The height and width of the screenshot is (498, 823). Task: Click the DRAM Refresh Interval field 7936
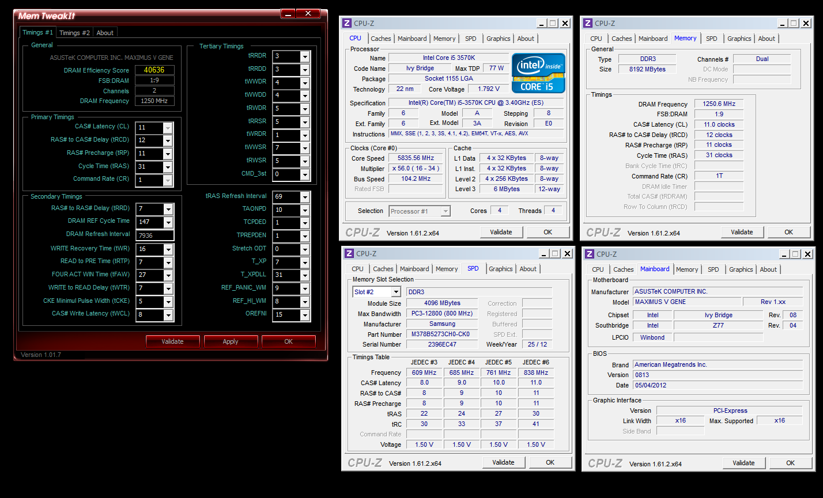(x=154, y=235)
